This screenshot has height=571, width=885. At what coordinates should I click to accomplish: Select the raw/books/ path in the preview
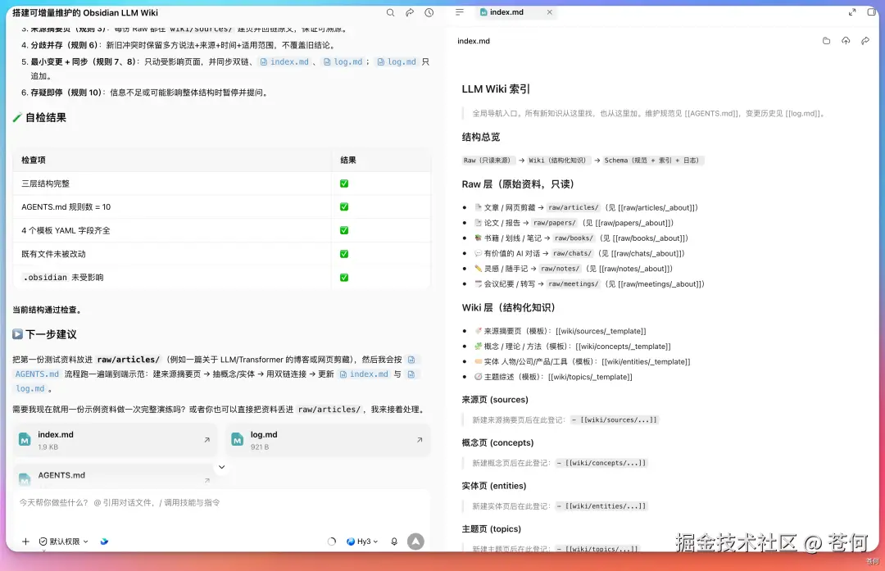574,238
